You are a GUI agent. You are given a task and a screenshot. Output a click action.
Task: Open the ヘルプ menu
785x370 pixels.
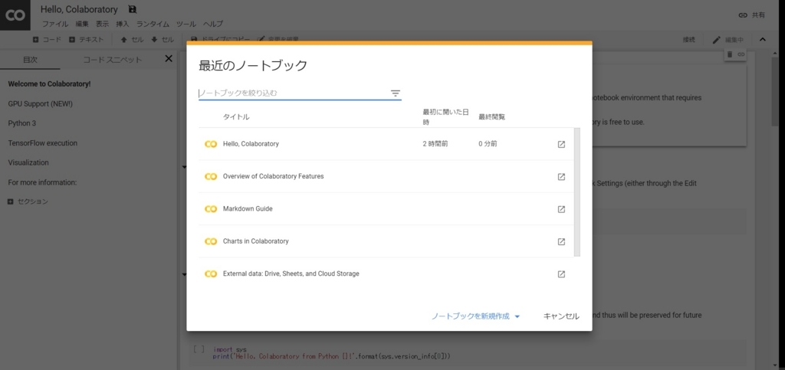(x=213, y=24)
